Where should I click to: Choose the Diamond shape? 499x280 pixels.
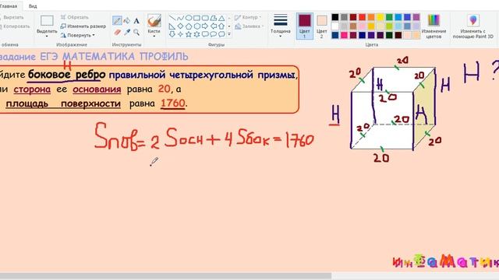point(180,26)
